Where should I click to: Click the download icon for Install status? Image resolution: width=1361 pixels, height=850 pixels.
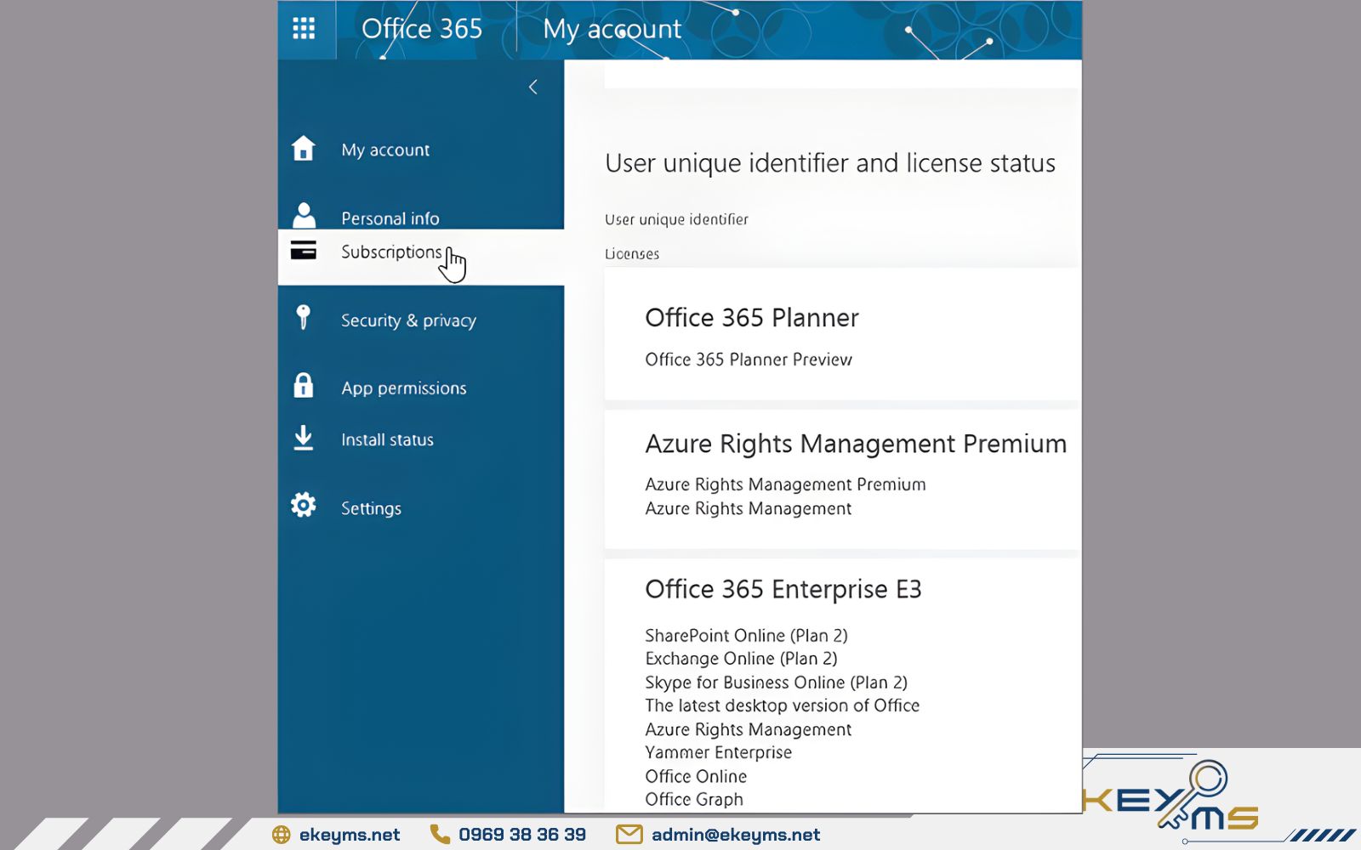304,439
